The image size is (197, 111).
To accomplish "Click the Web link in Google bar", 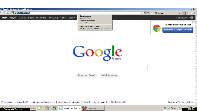I will 4,18.
